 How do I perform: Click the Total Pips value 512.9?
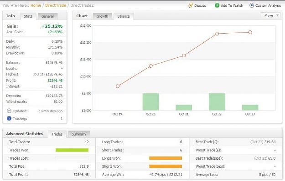pos(84,166)
